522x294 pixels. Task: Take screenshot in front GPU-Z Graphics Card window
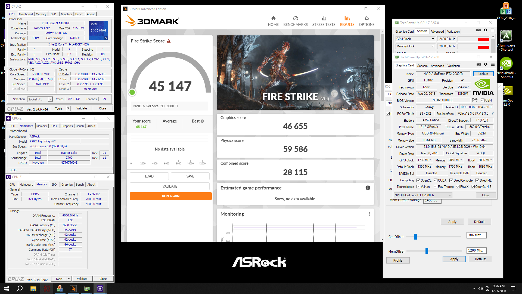[x=479, y=65]
